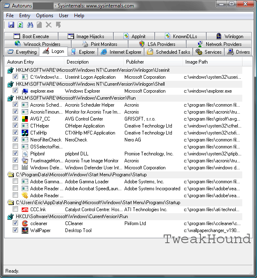Open the Help menu
257x278 pixels.
(79, 16)
